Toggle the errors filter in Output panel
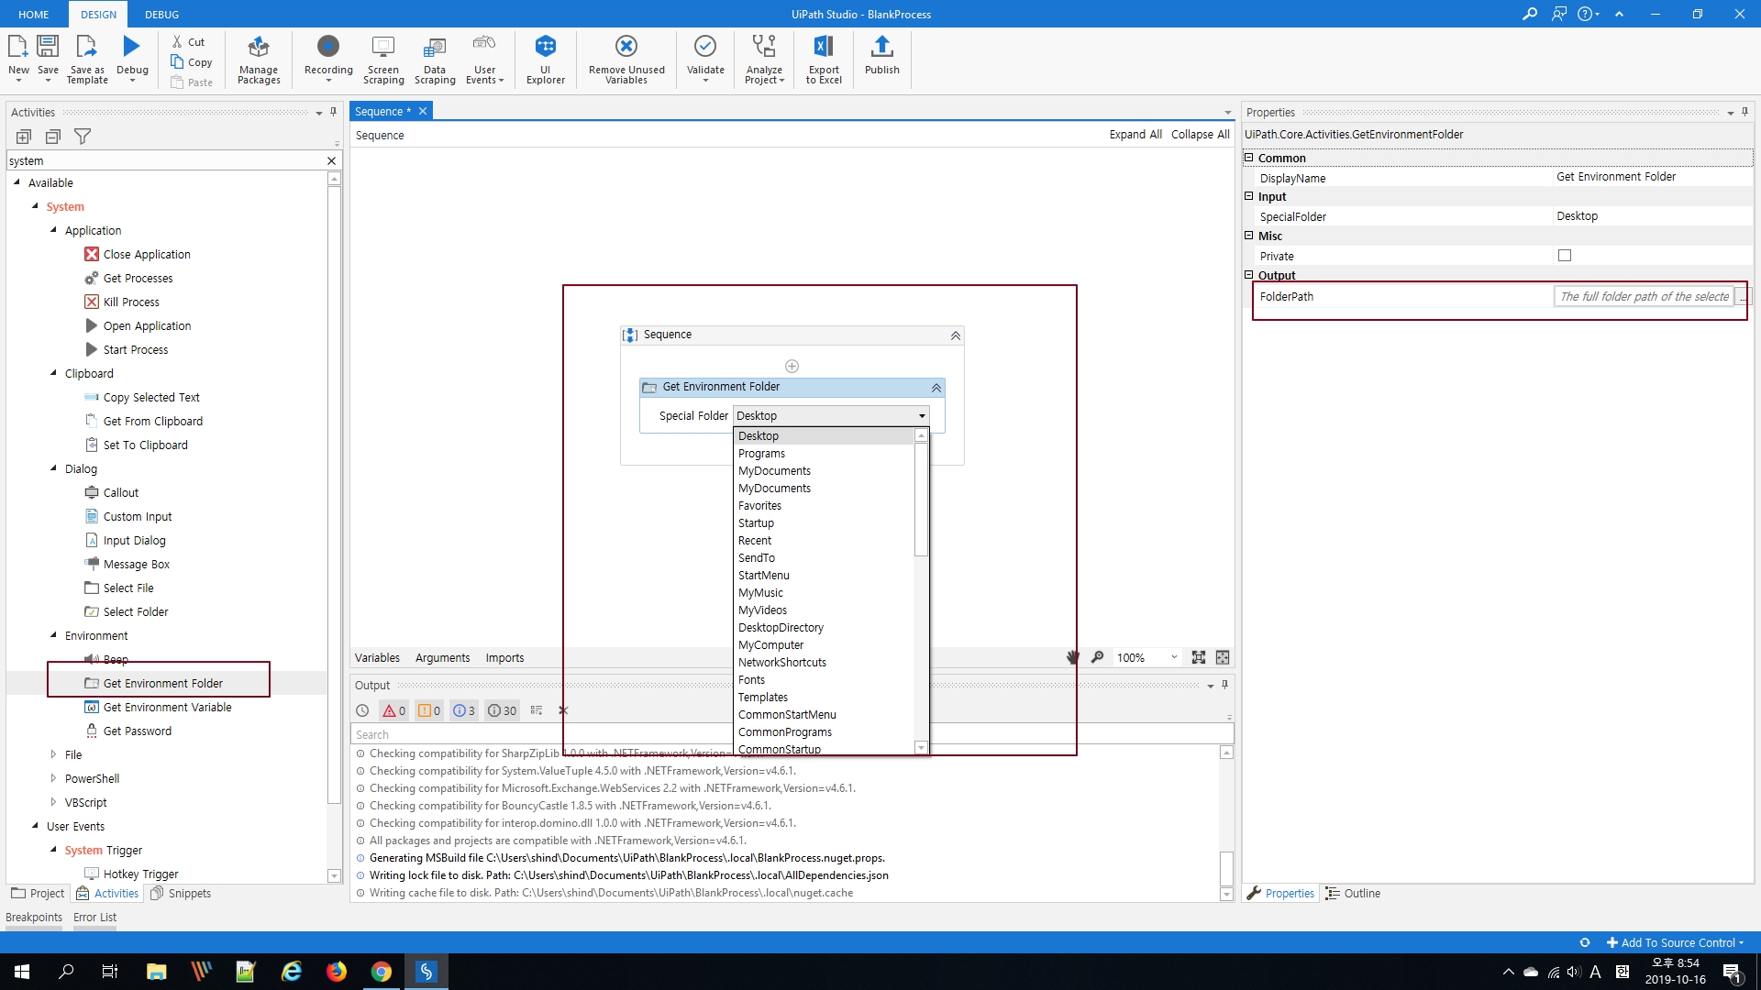Screen dimensions: 1761x990 tap(393, 710)
